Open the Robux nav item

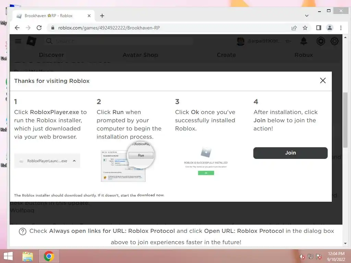click(x=304, y=55)
